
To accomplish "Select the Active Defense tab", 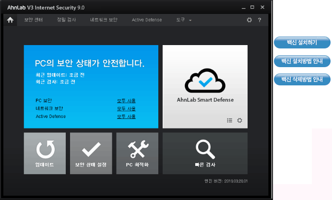I will (147, 20).
